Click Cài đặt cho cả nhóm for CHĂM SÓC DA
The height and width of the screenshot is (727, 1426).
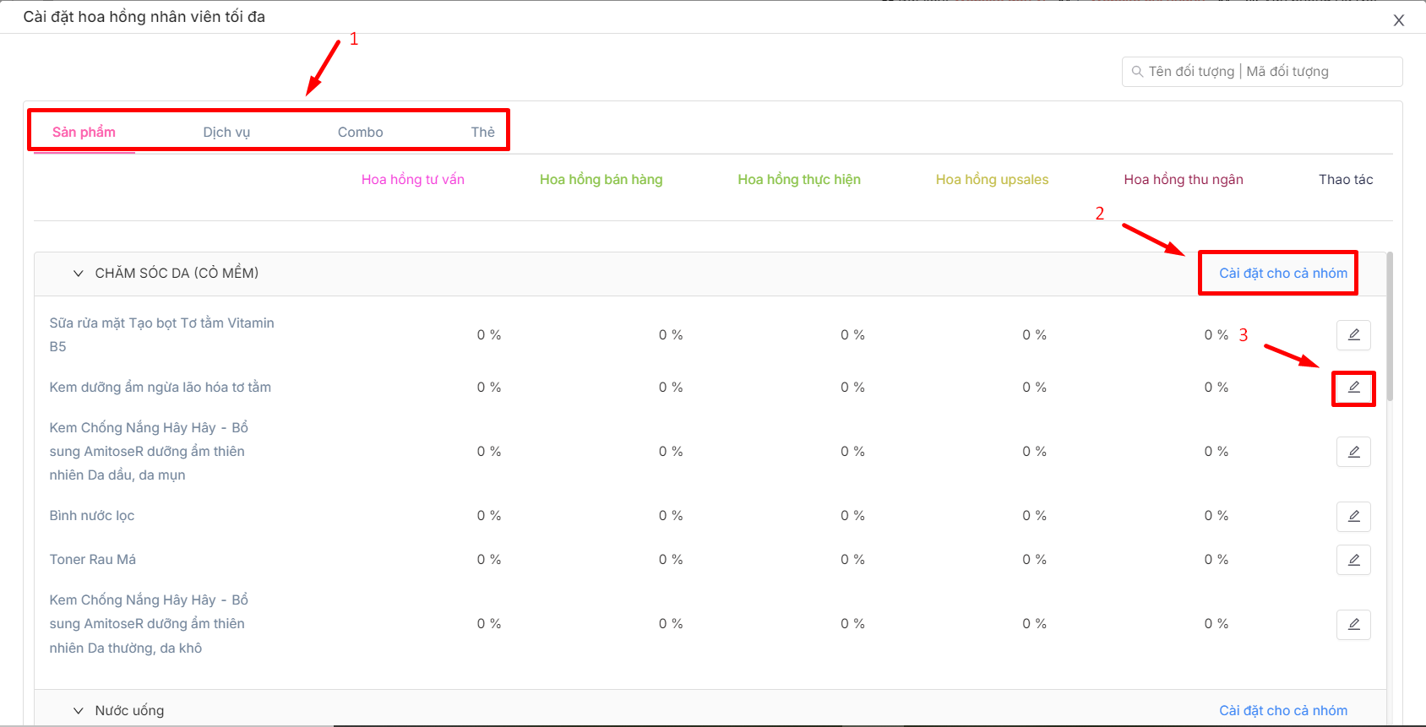click(x=1282, y=274)
